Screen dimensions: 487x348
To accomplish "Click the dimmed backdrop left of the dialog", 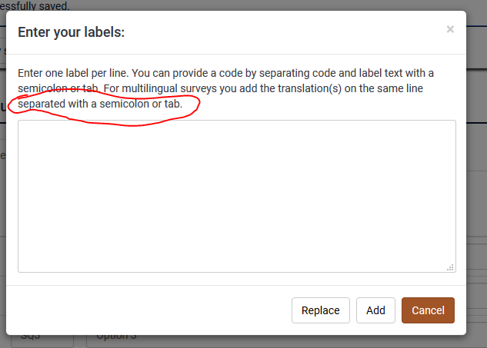I will pyautogui.click(x=3, y=186).
